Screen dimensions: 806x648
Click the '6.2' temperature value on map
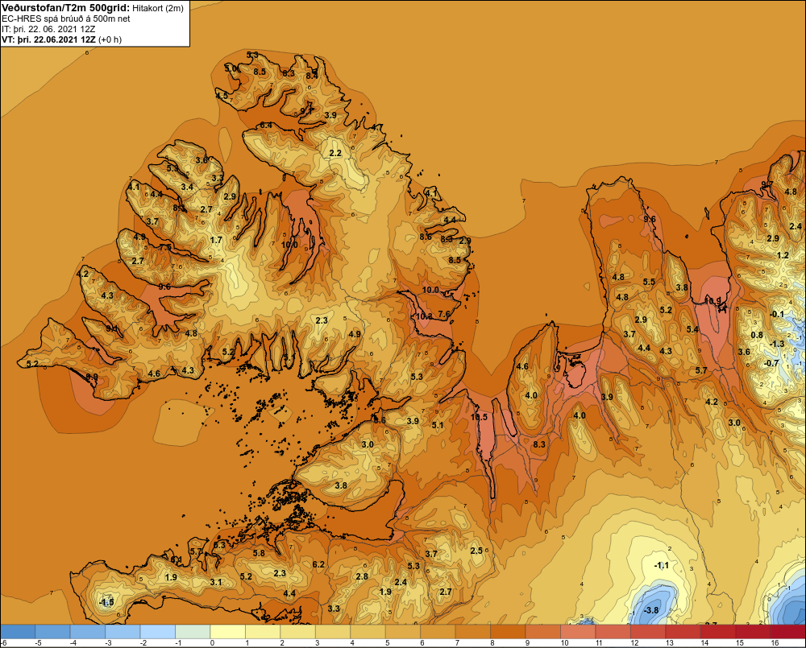pos(318,564)
